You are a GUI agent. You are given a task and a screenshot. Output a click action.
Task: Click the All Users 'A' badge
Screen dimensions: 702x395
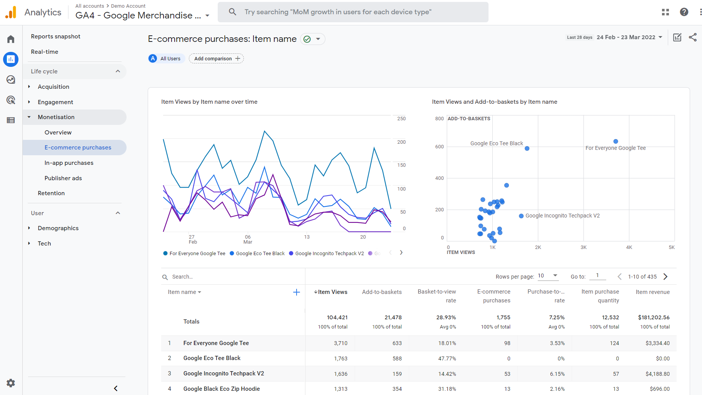coord(153,58)
